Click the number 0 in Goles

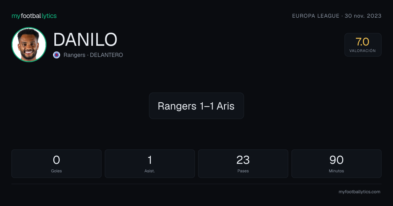coord(56,160)
